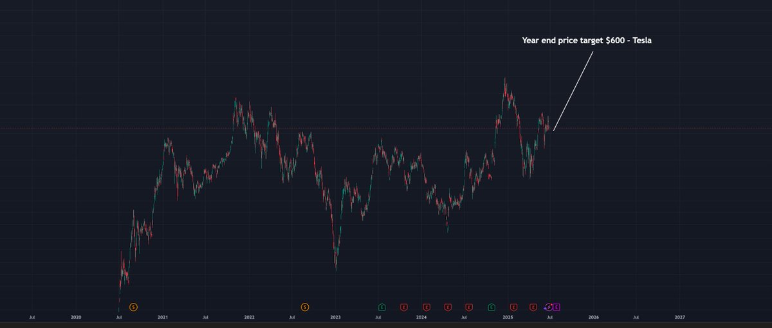The height and width of the screenshot is (328, 772).
Task: Click the 2027 label on the time axis
Action: pos(679,317)
